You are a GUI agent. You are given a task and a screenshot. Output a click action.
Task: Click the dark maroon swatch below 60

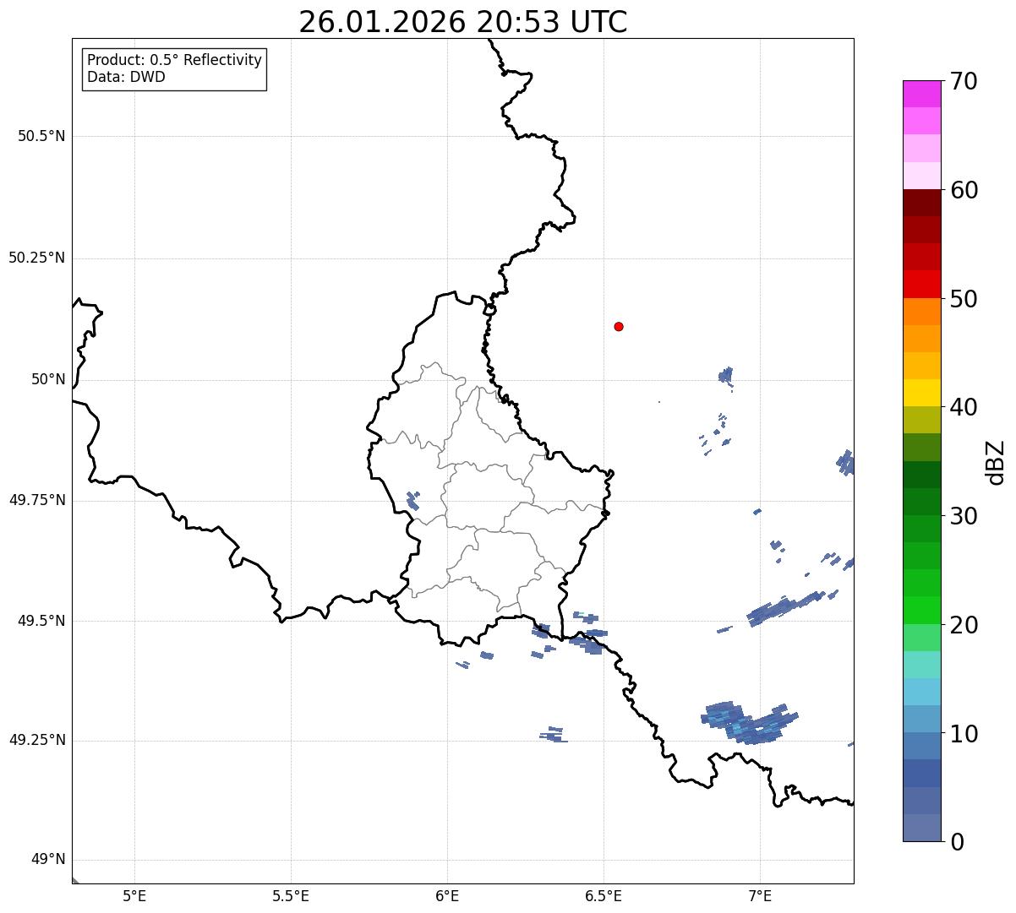921,203
